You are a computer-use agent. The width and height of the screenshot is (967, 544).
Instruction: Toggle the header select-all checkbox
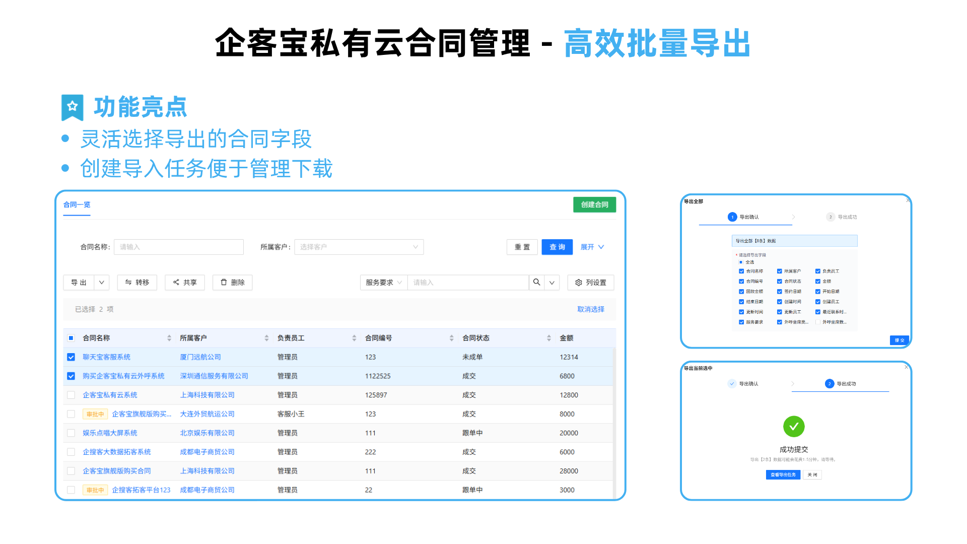[71, 338]
